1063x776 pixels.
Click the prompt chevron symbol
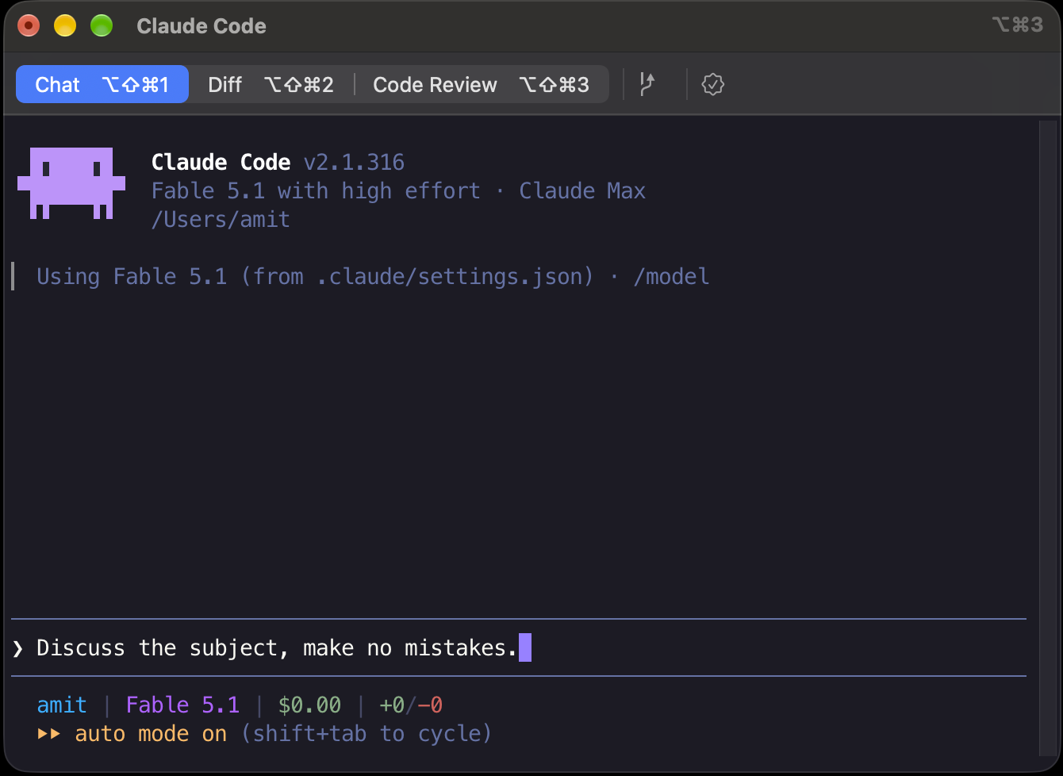17,648
